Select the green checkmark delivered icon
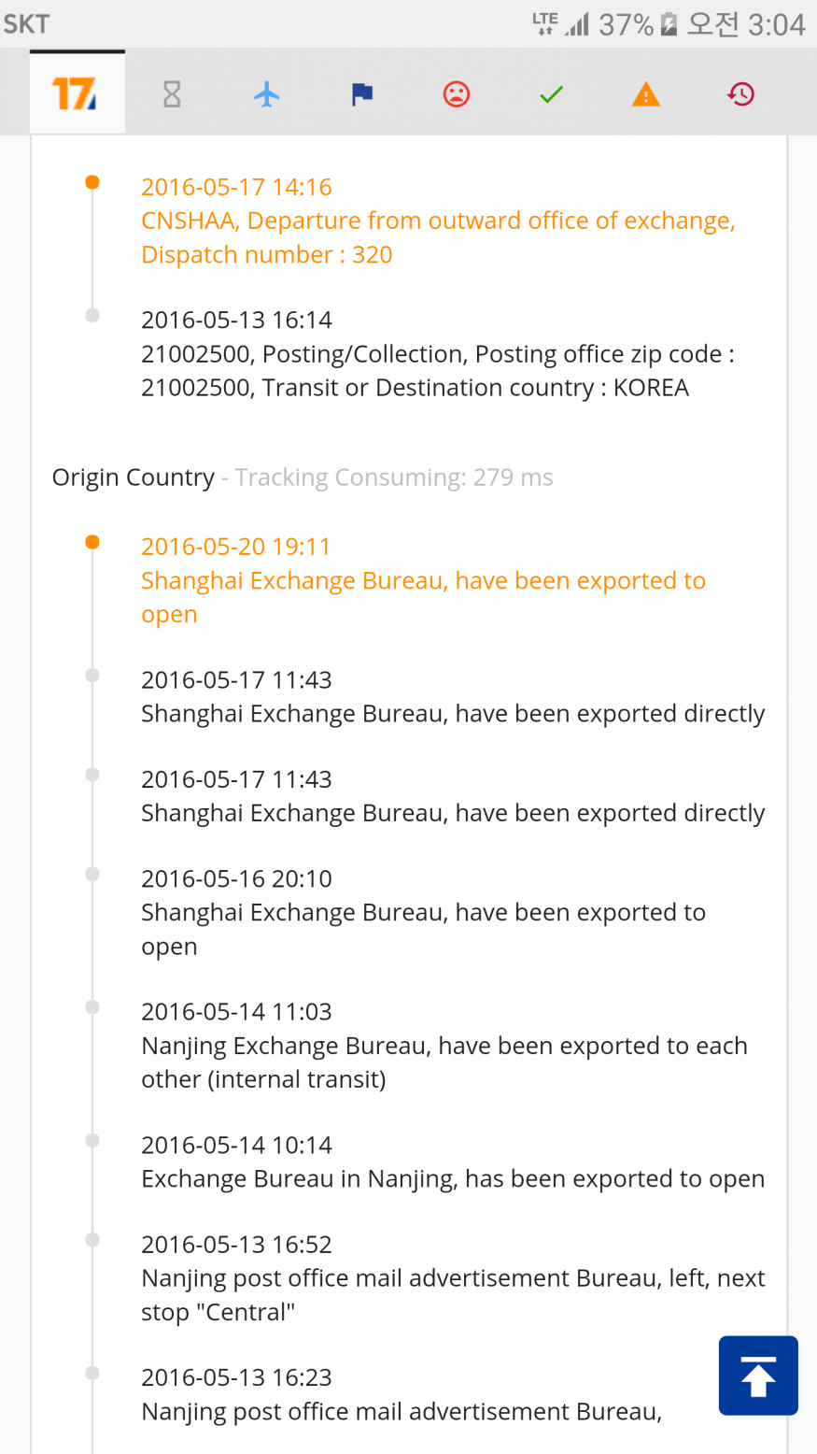 552,94
